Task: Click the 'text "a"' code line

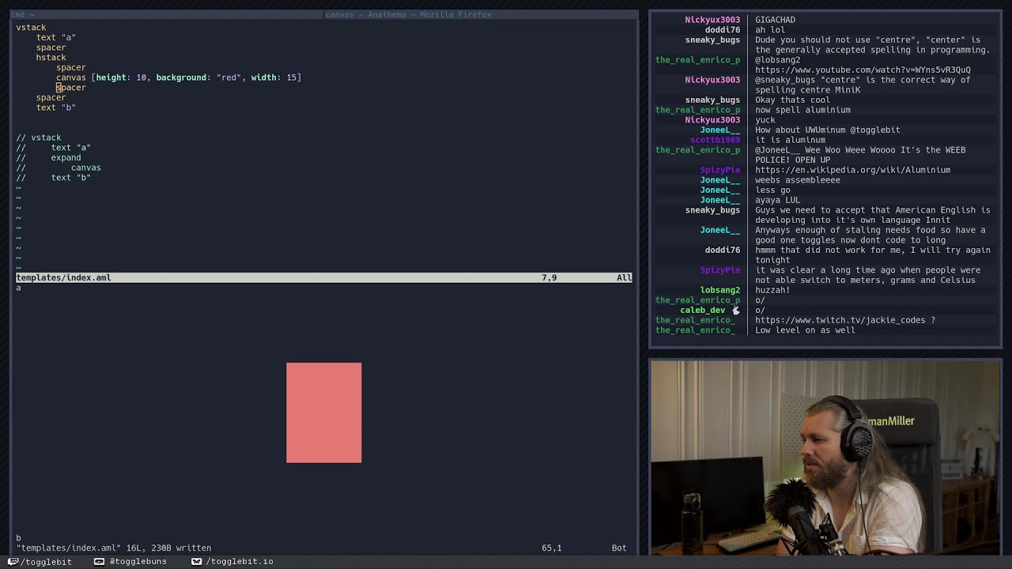Action: (55, 37)
